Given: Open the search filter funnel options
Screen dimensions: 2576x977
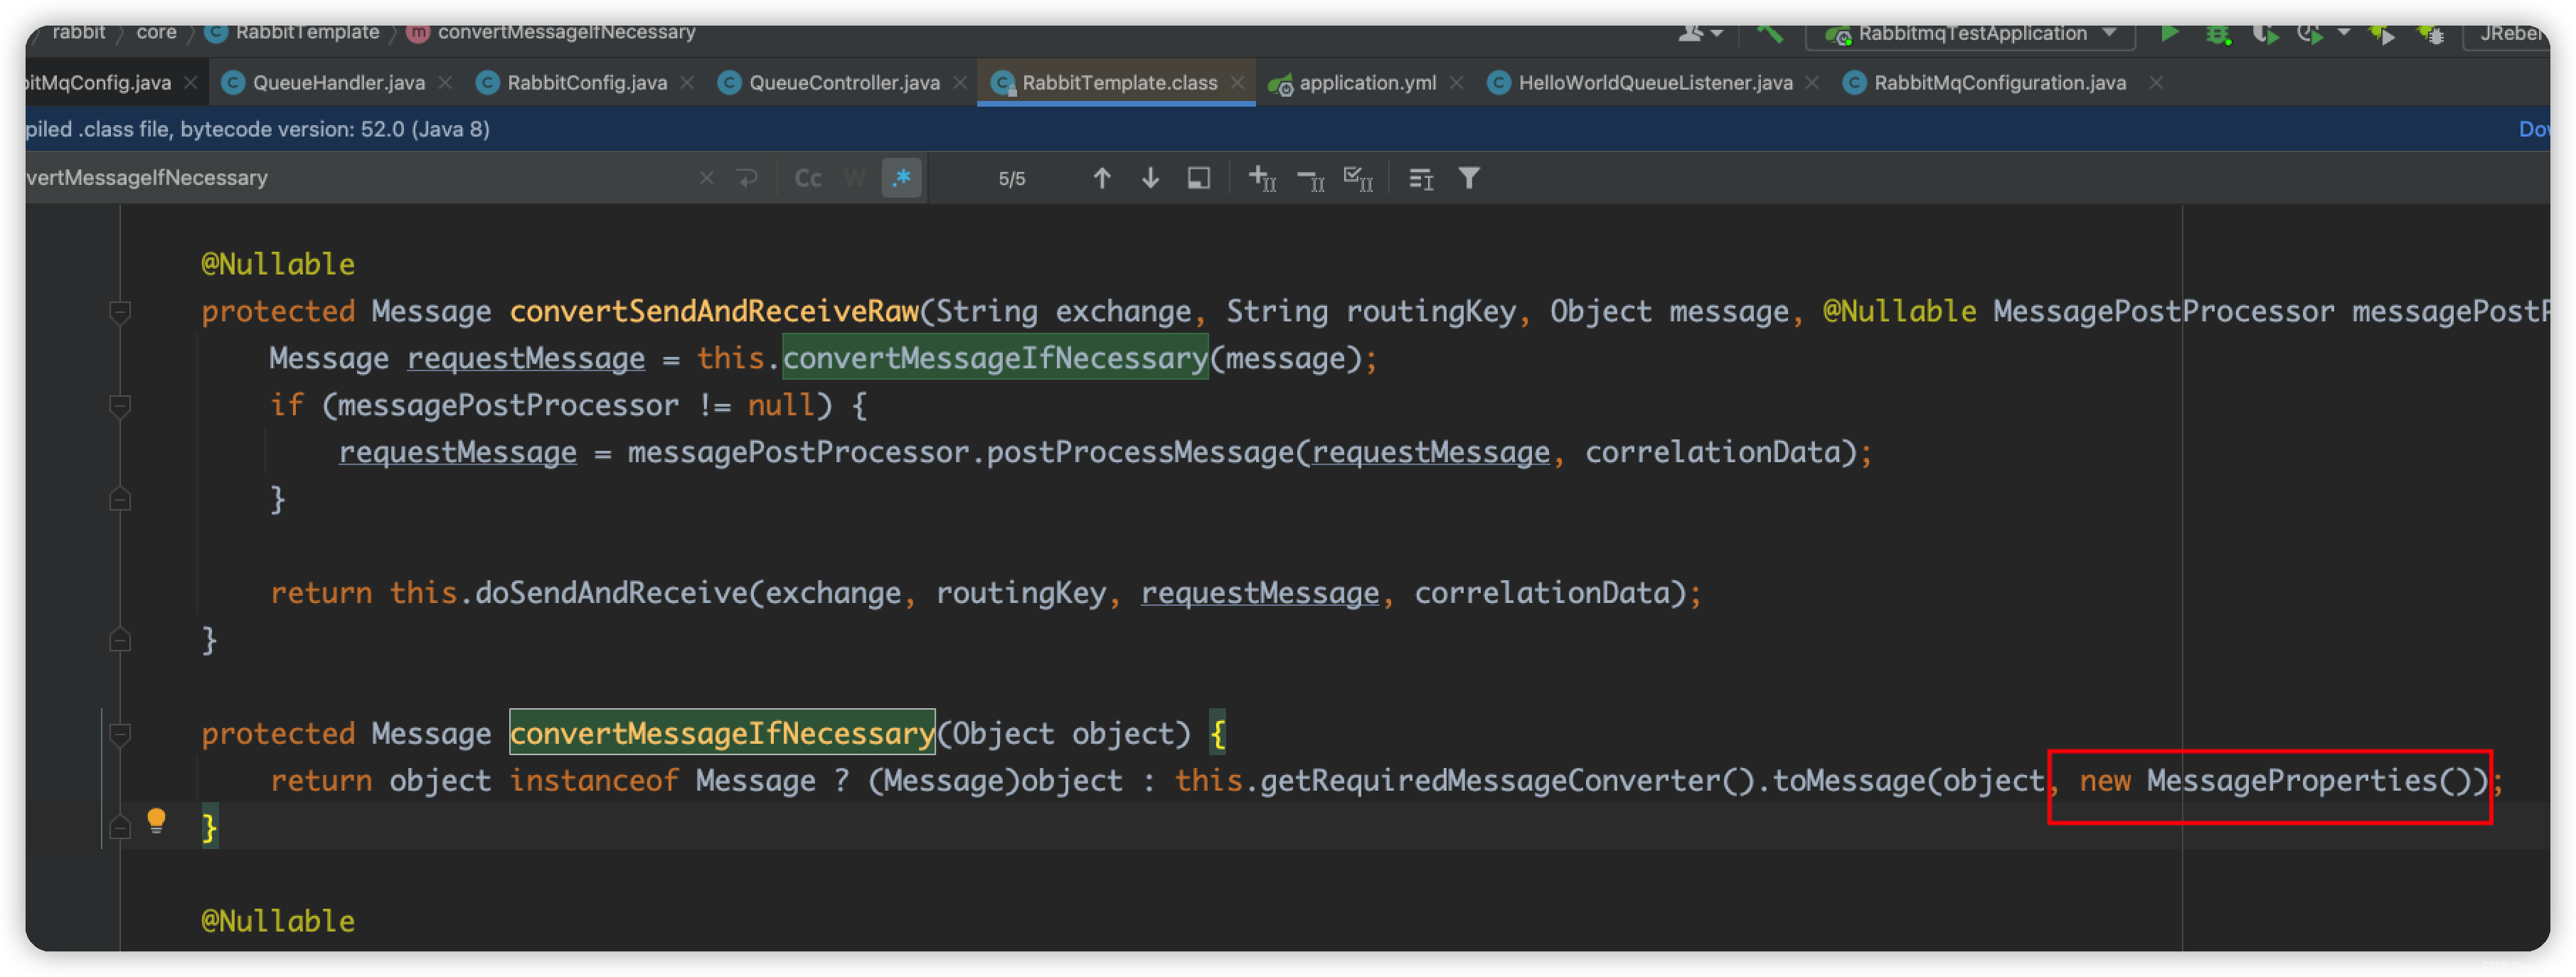Looking at the screenshot, I should click(1468, 178).
